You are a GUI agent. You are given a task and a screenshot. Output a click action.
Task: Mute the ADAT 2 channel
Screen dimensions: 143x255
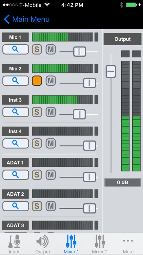point(51,206)
